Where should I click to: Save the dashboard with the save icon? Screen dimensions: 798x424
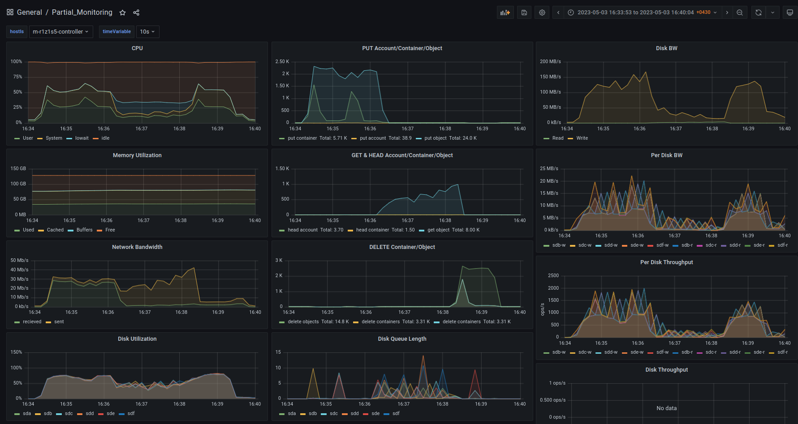(524, 13)
